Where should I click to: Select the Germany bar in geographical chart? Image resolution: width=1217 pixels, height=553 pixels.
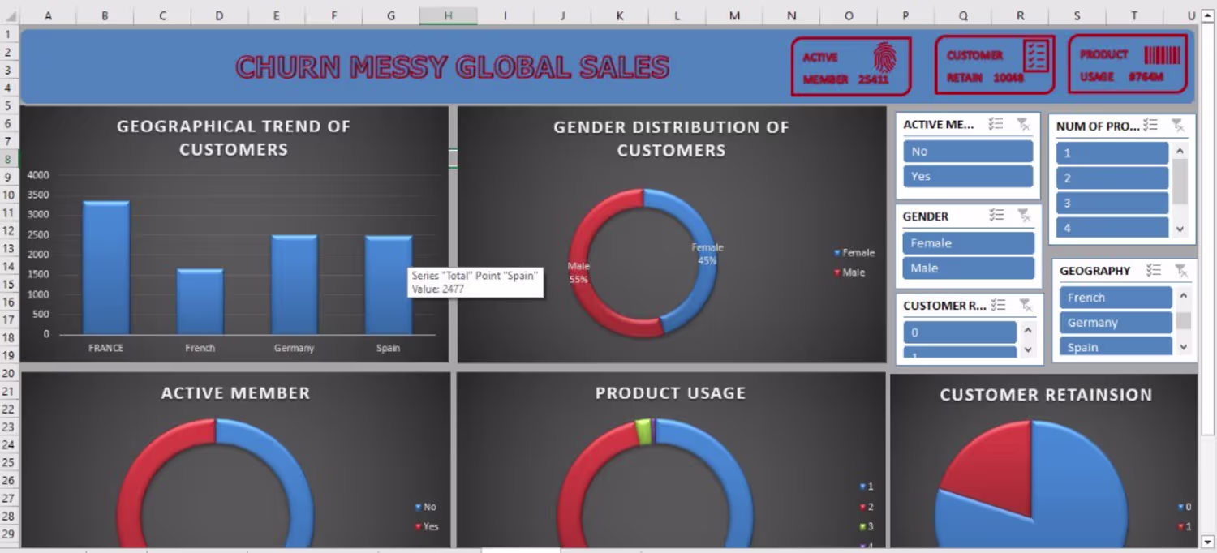tap(295, 285)
